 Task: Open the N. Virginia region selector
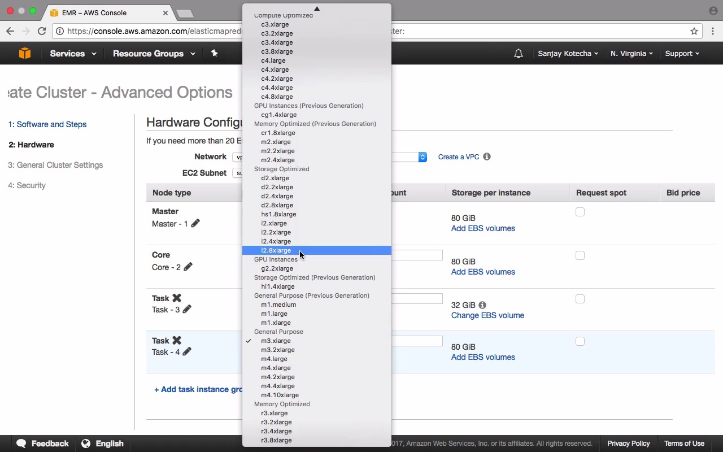pyautogui.click(x=631, y=54)
